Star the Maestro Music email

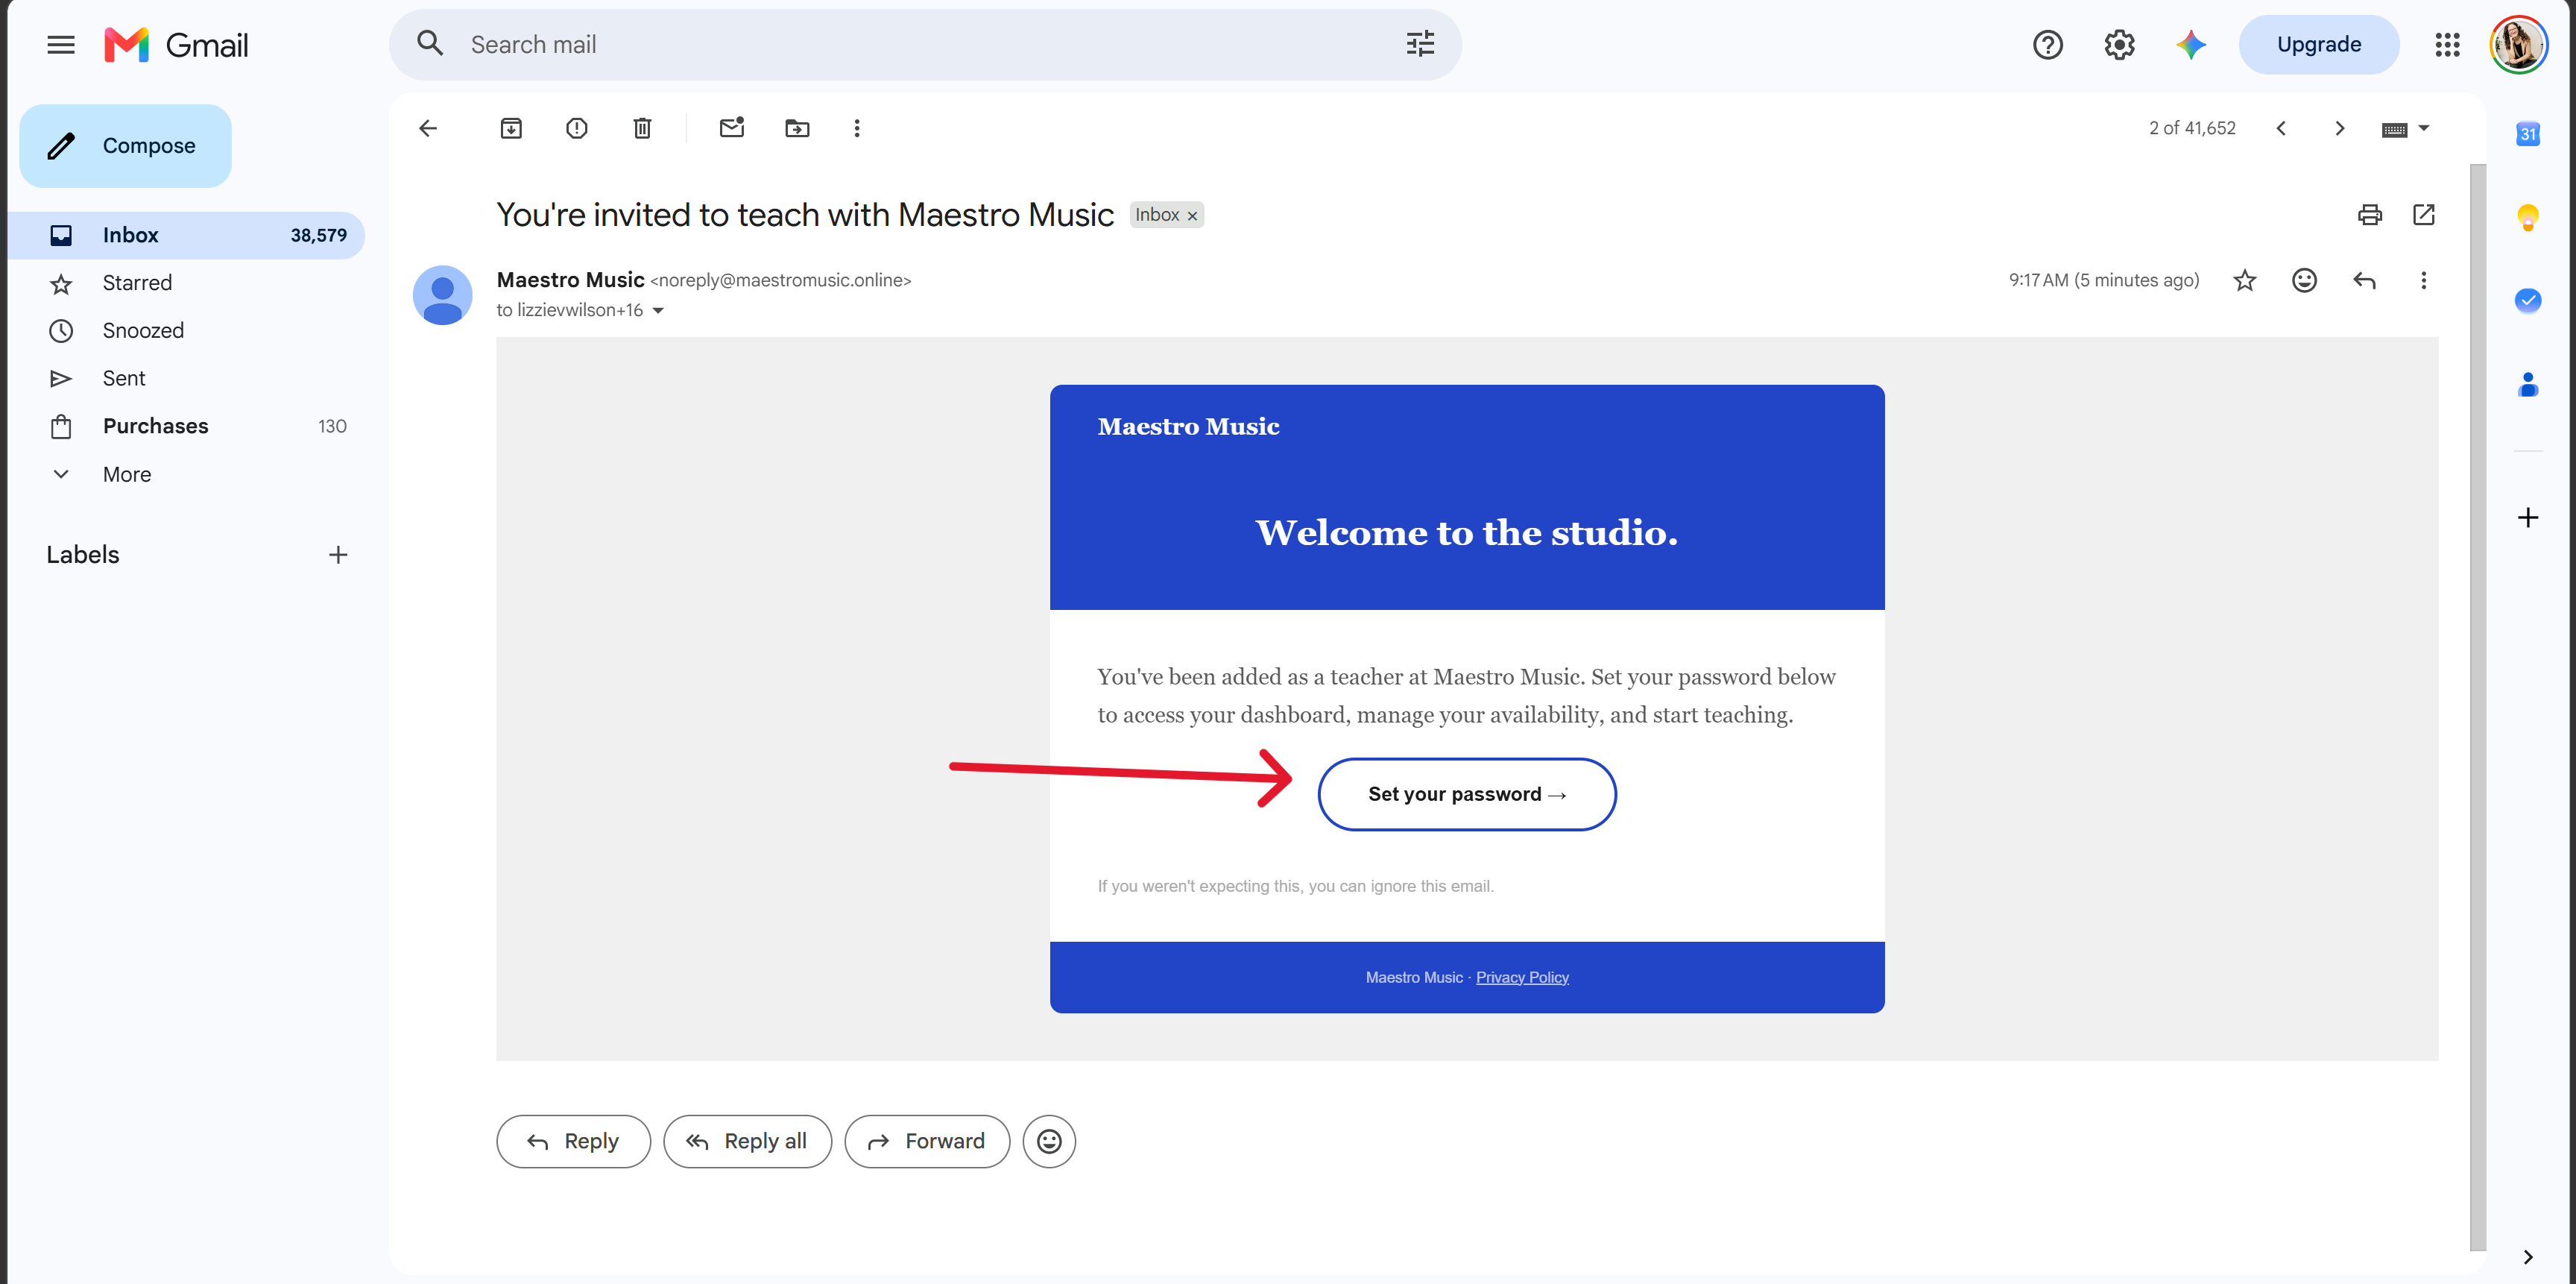point(2245,281)
